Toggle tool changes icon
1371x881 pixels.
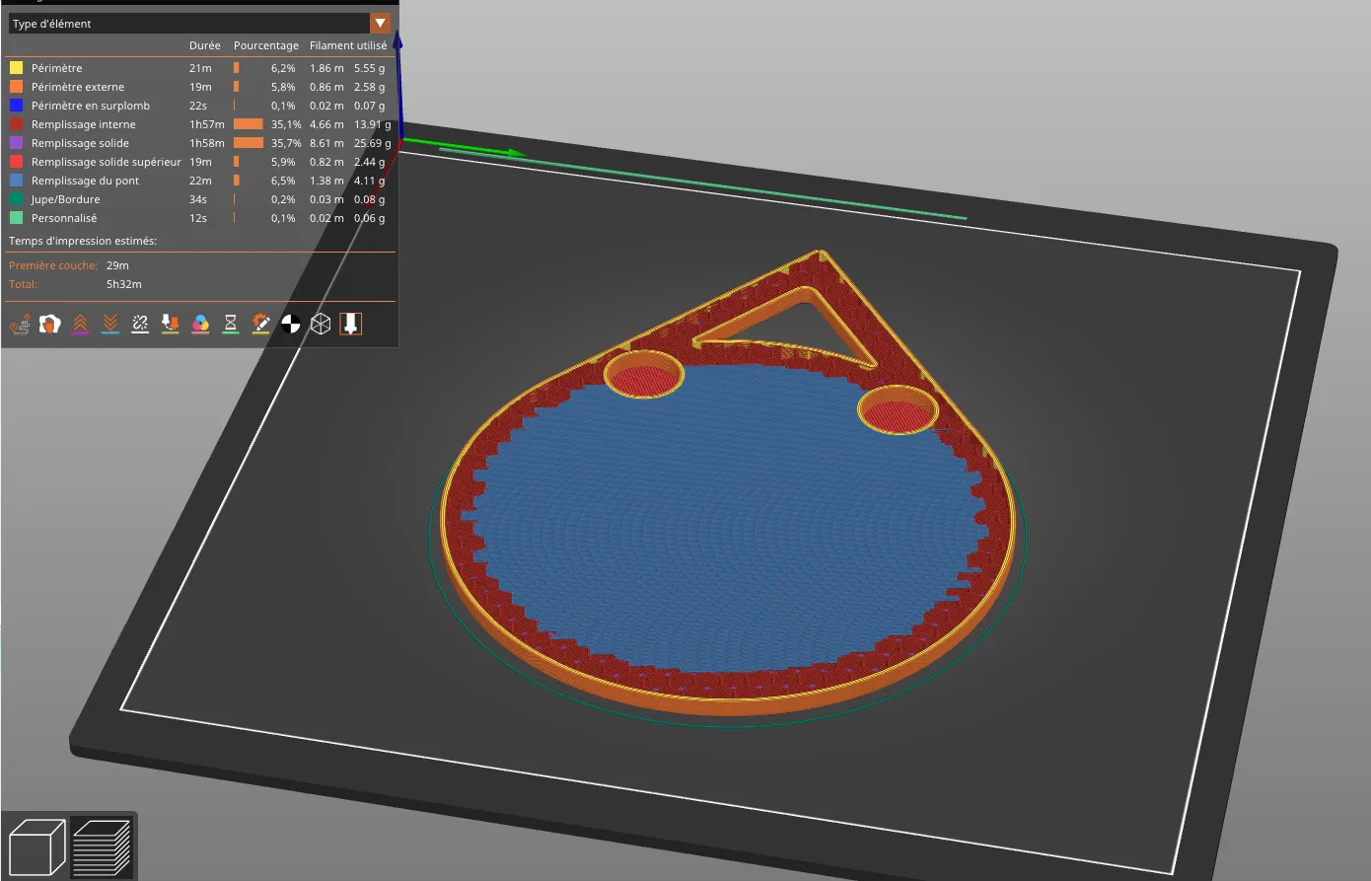[171, 324]
